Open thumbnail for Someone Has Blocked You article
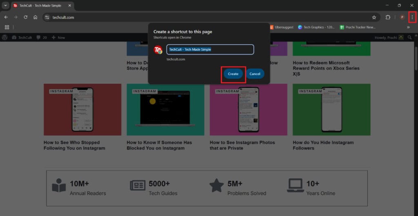 coord(166,110)
